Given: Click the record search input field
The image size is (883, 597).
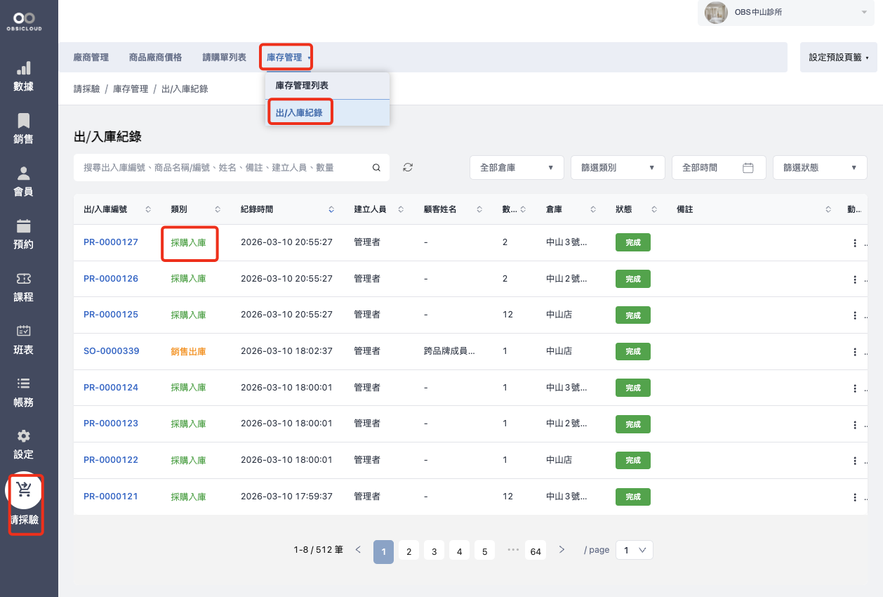Looking at the screenshot, I should tap(225, 168).
